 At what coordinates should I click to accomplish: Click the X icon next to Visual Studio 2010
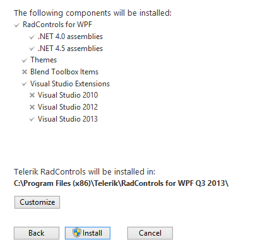point(32,95)
